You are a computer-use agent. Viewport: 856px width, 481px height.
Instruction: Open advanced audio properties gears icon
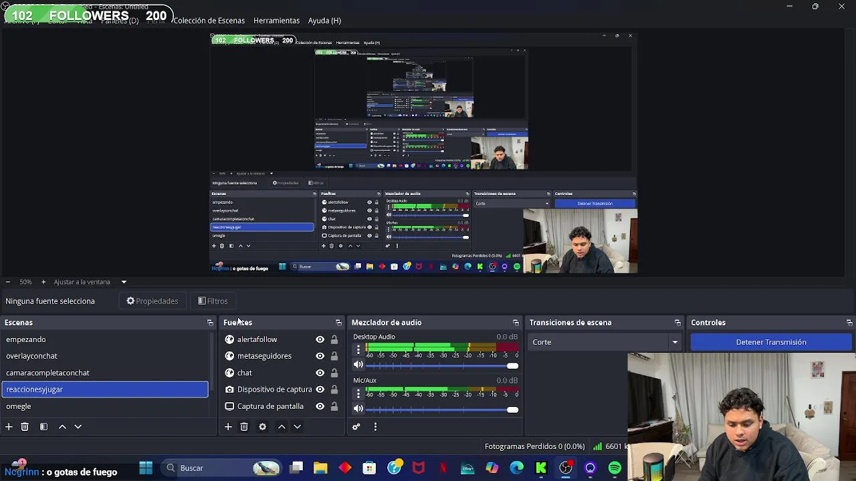356,427
